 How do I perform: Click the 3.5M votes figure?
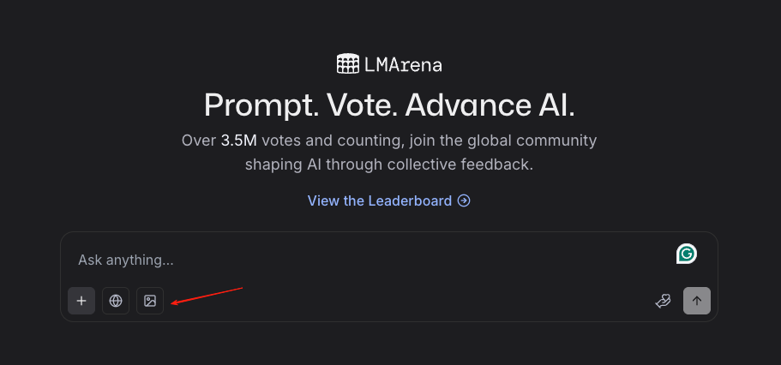239,141
